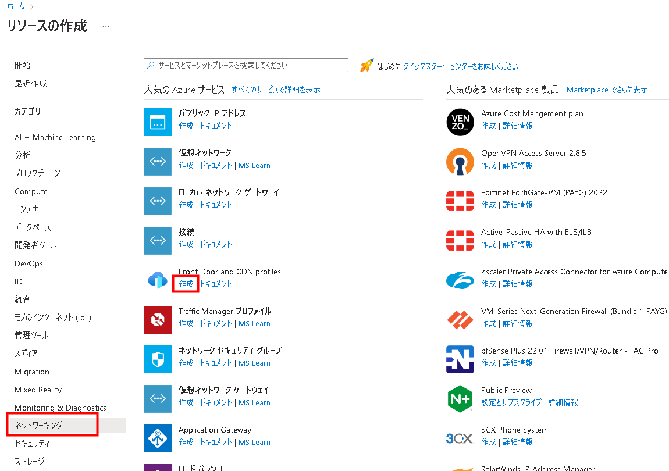Click the Front Door and CDN profiles icon
The image size is (669, 471).
[x=158, y=280]
